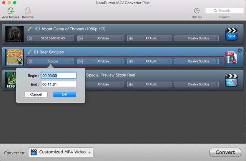Click the Add Movies icon
The image size is (246, 161).
coord(11,11)
